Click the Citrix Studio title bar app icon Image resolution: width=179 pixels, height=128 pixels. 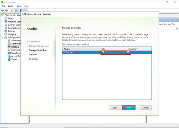(x=2, y=2)
